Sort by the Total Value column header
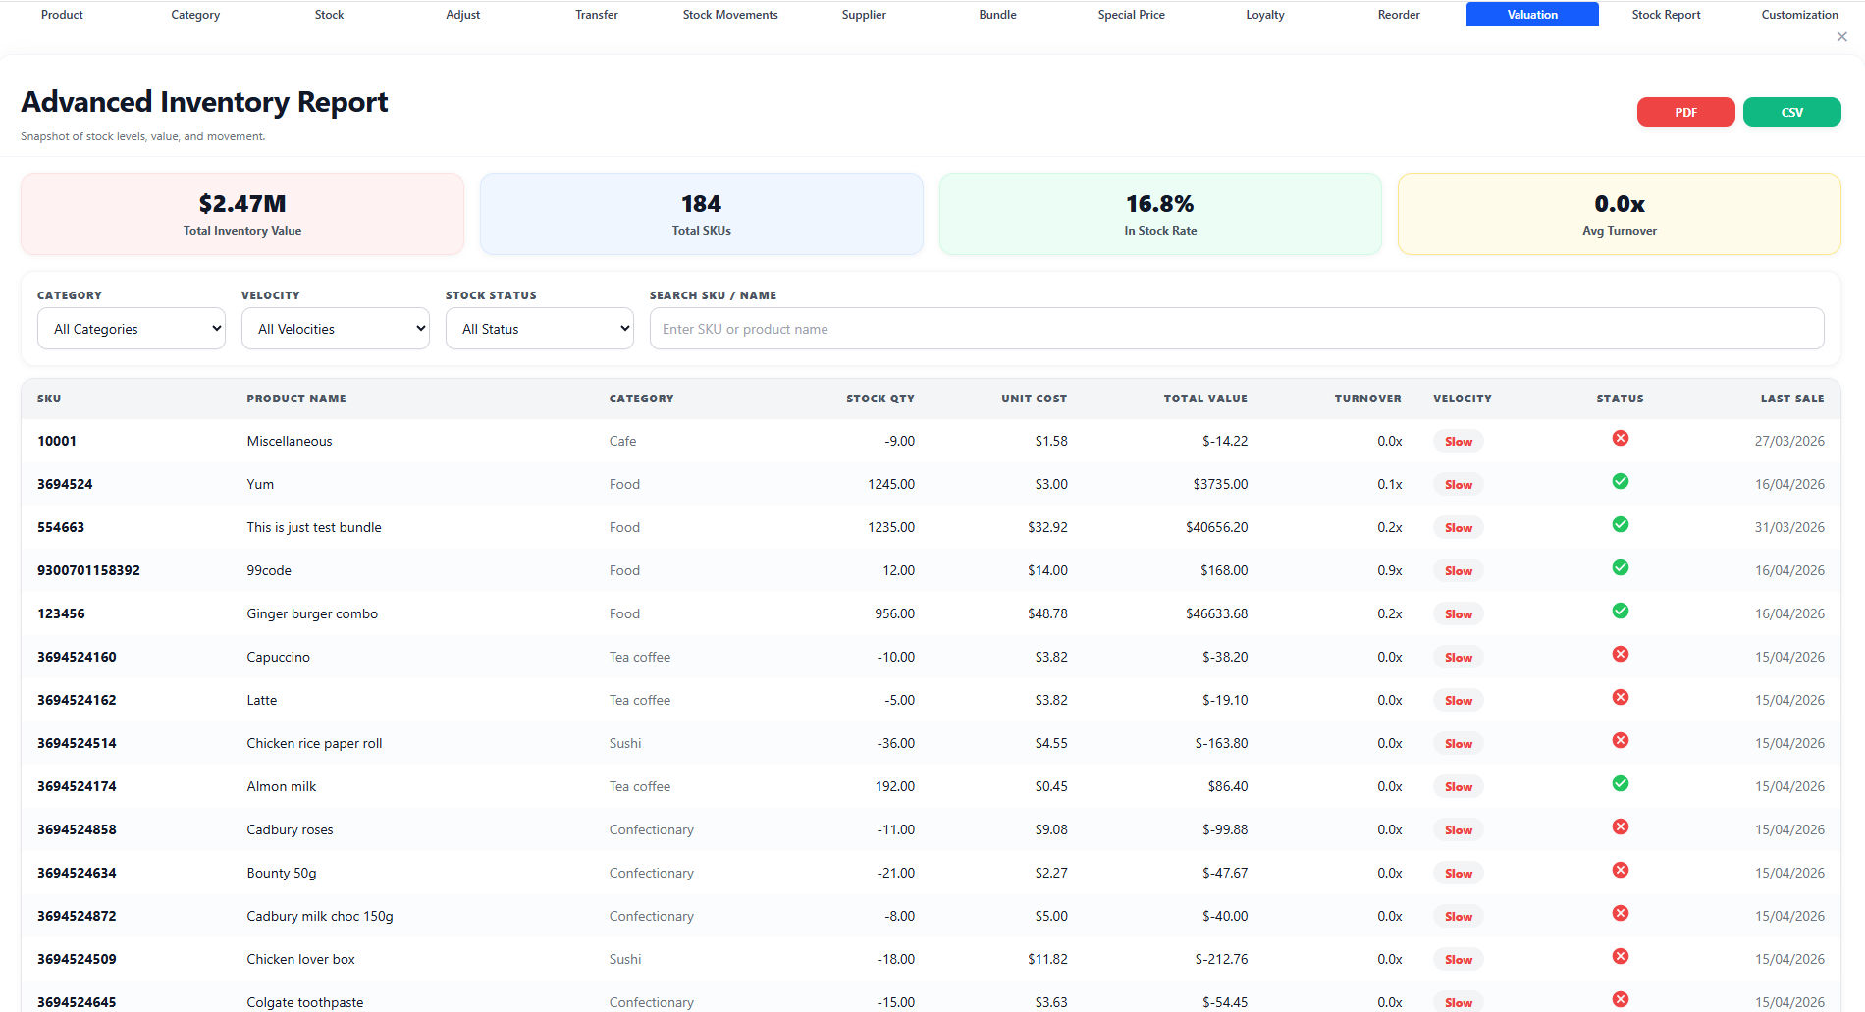 pyautogui.click(x=1205, y=399)
